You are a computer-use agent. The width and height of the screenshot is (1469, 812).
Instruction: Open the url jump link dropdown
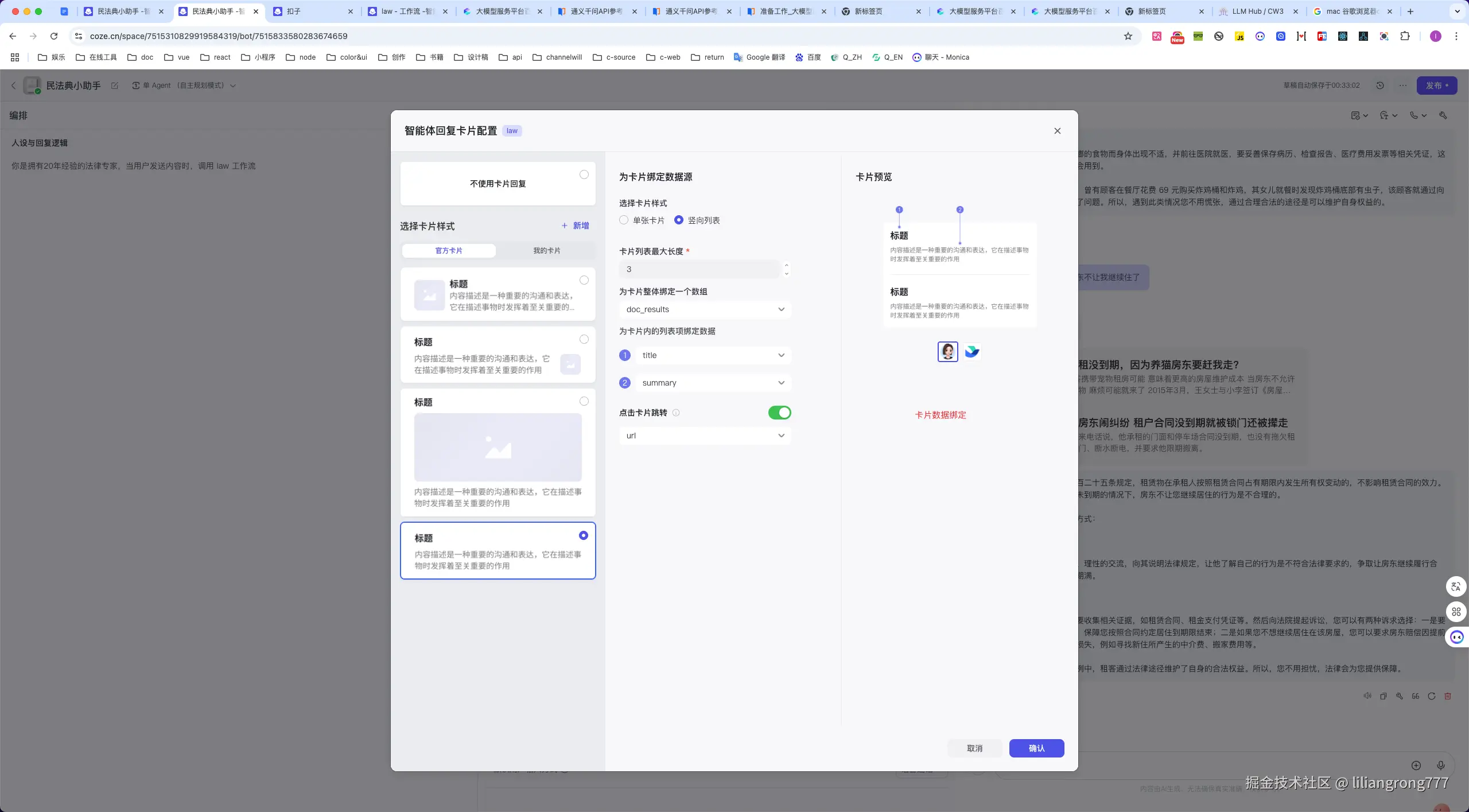705,436
